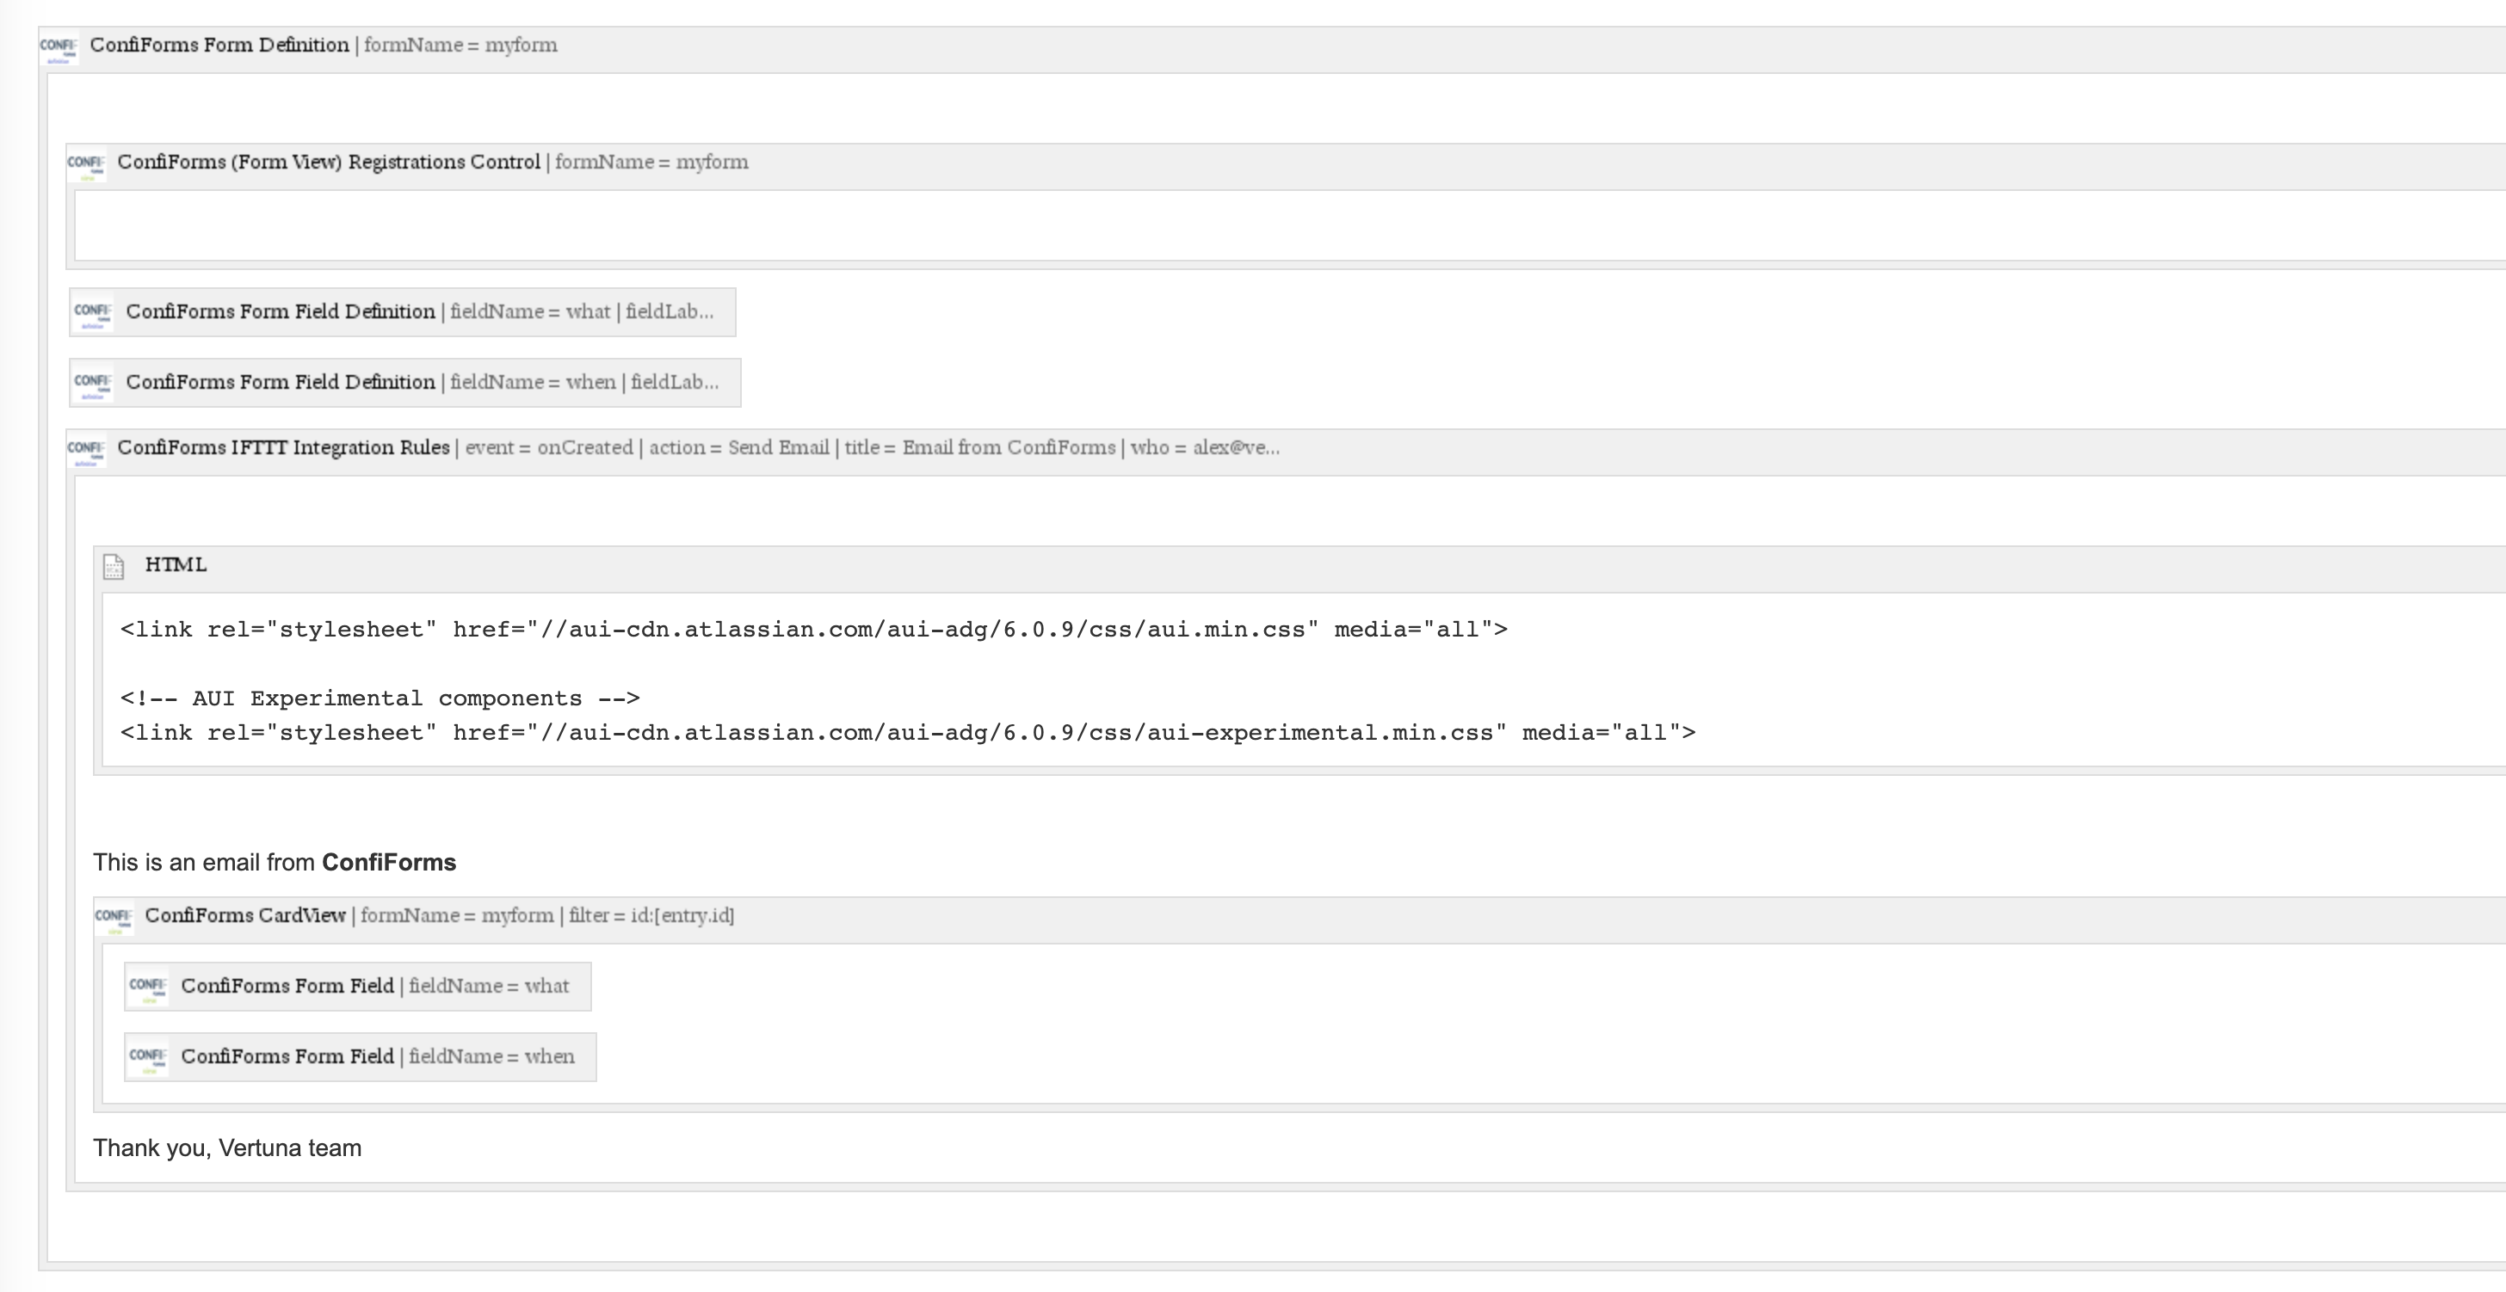Click the aui-experimental.min.css link line

point(908,733)
